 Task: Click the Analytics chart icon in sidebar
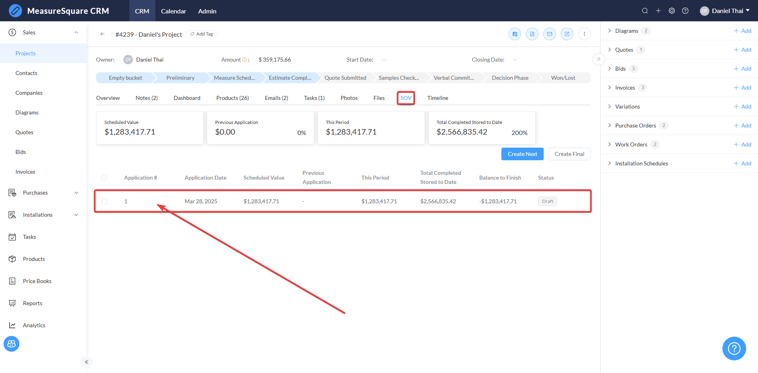(12, 325)
